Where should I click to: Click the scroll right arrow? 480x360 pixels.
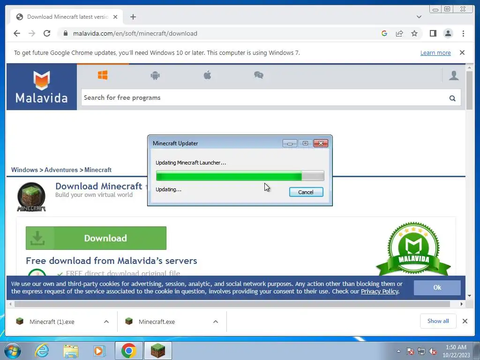click(x=462, y=304)
